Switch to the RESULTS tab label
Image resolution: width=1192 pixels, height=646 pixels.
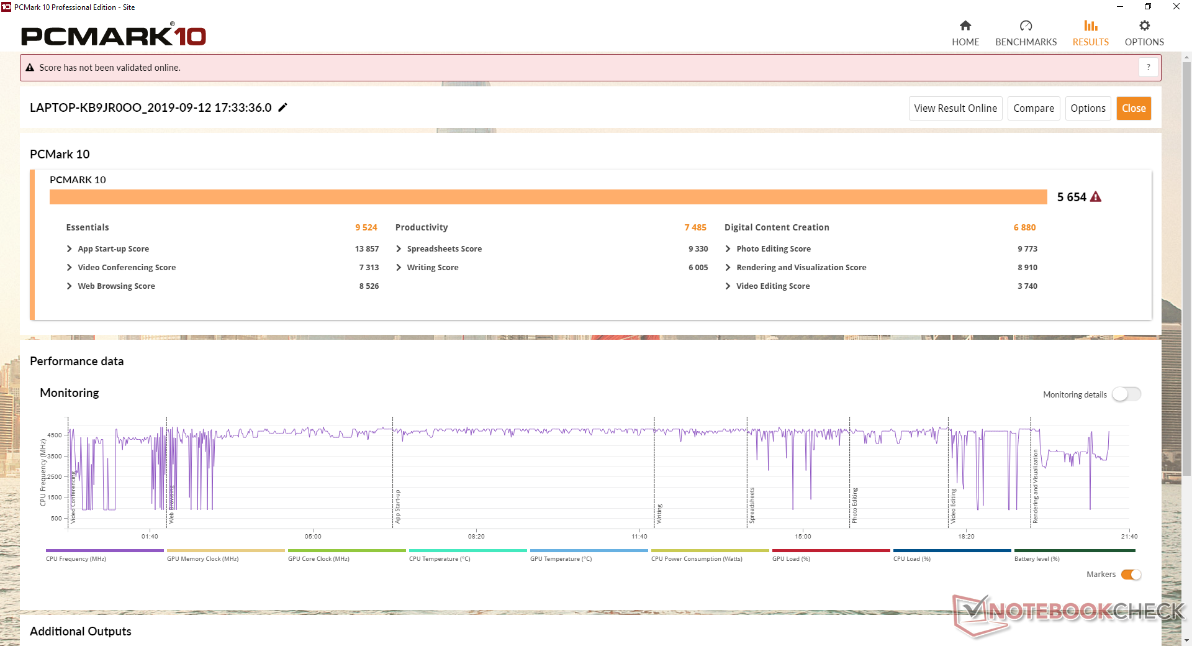[1091, 42]
